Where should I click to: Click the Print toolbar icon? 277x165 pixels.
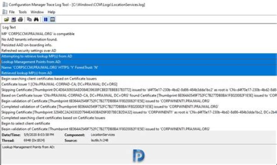[20, 19]
